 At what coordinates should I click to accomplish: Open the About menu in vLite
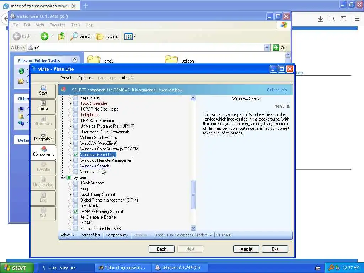pos(127,78)
